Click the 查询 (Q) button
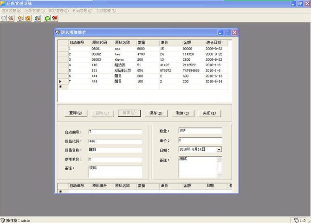 tap(76, 113)
